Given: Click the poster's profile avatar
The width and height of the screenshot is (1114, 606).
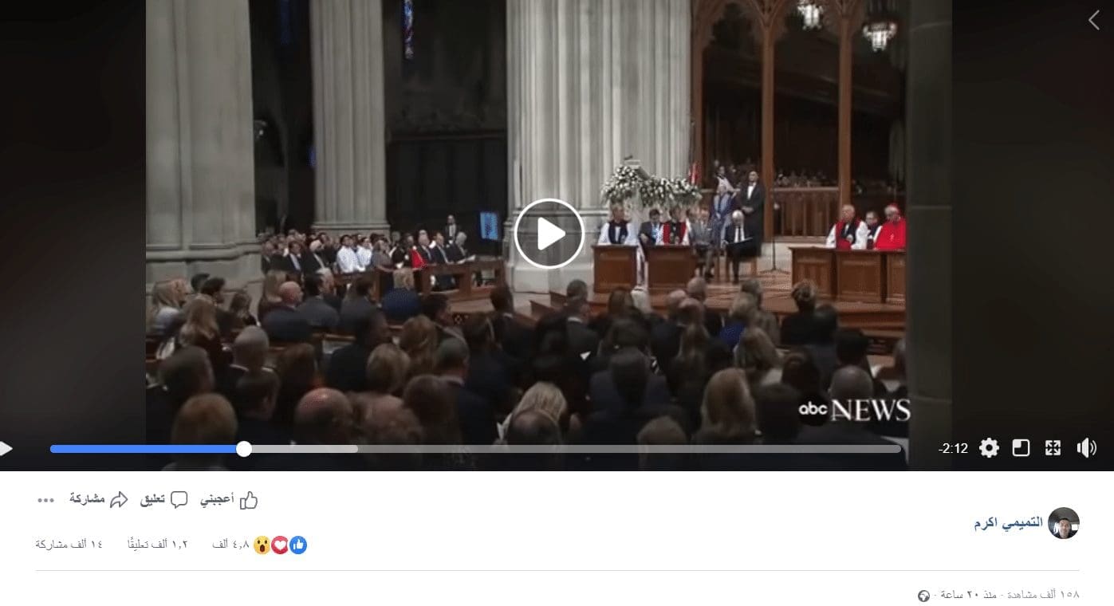Looking at the screenshot, I should [x=1063, y=523].
